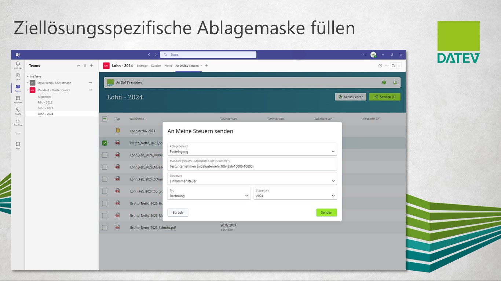The image size is (501, 281).
Task: Go forward with the right navigation arrow
Action: (x=156, y=55)
